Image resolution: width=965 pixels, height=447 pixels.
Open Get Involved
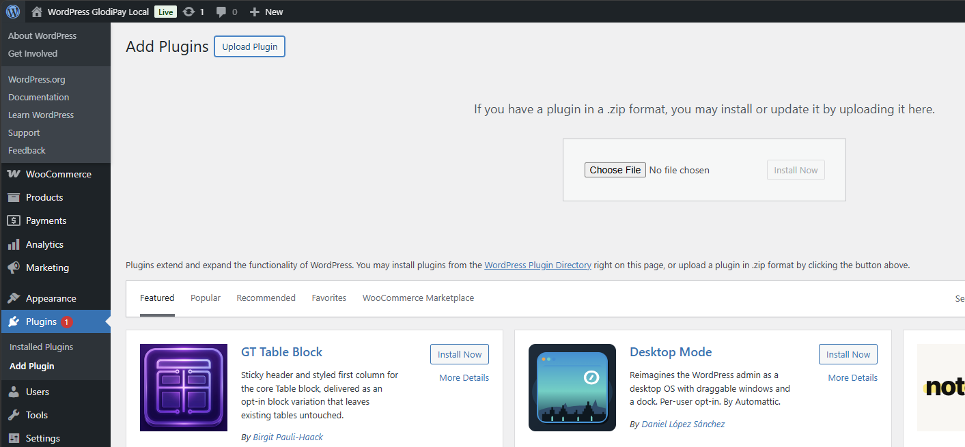pos(33,53)
